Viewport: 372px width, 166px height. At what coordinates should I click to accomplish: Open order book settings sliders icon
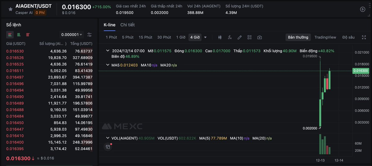89,35
